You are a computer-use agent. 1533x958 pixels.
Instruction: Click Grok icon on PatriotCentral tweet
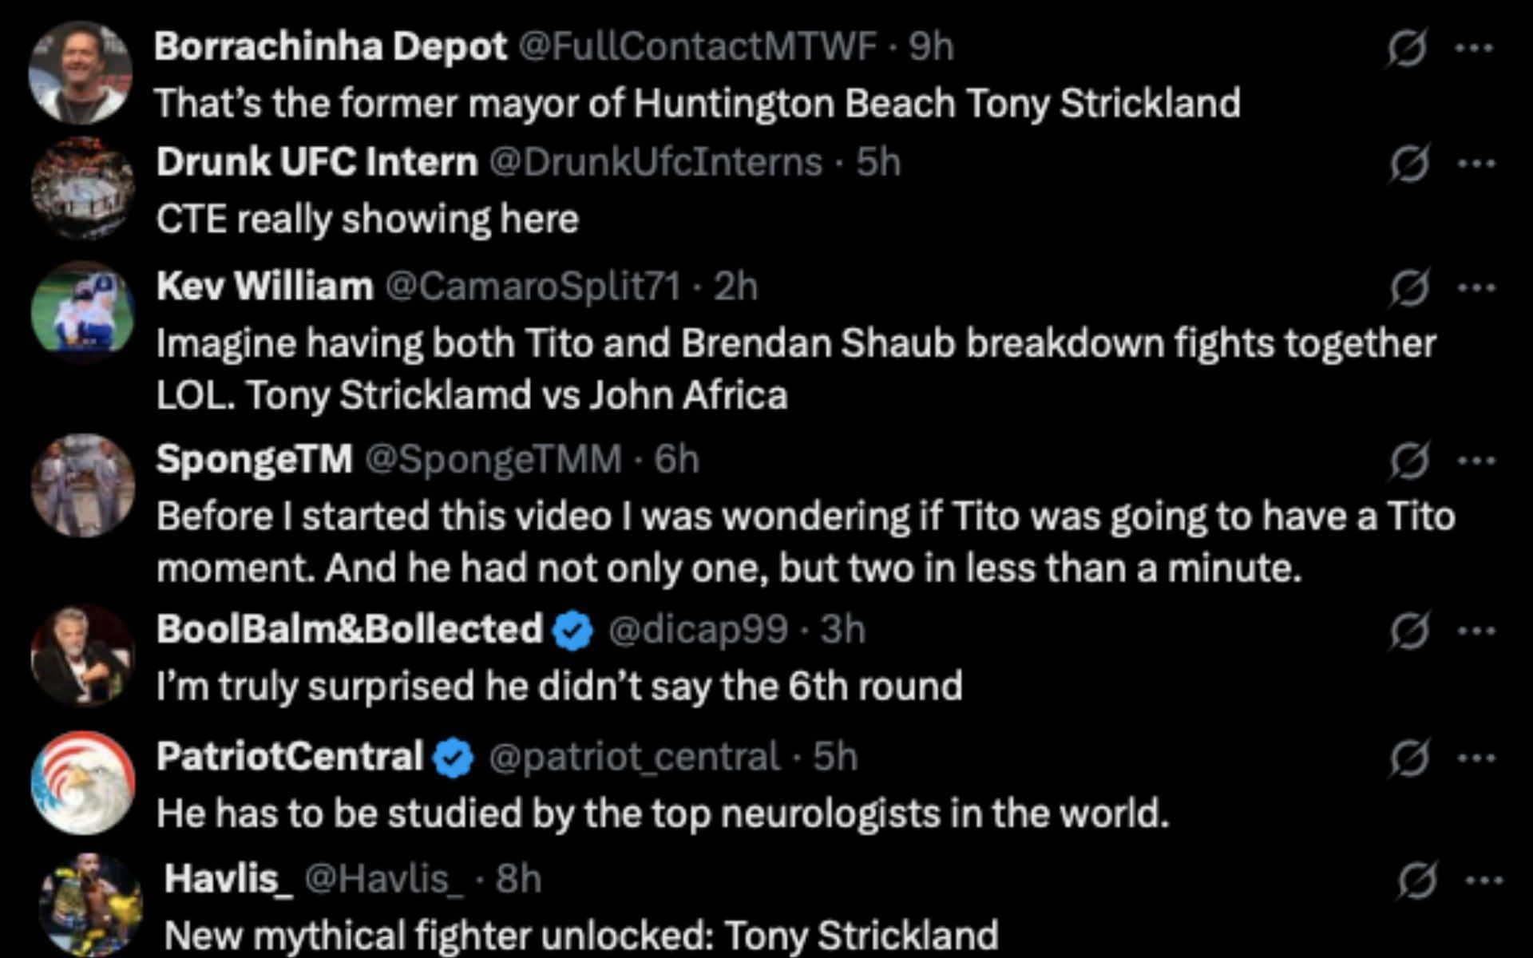(1408, 758)
